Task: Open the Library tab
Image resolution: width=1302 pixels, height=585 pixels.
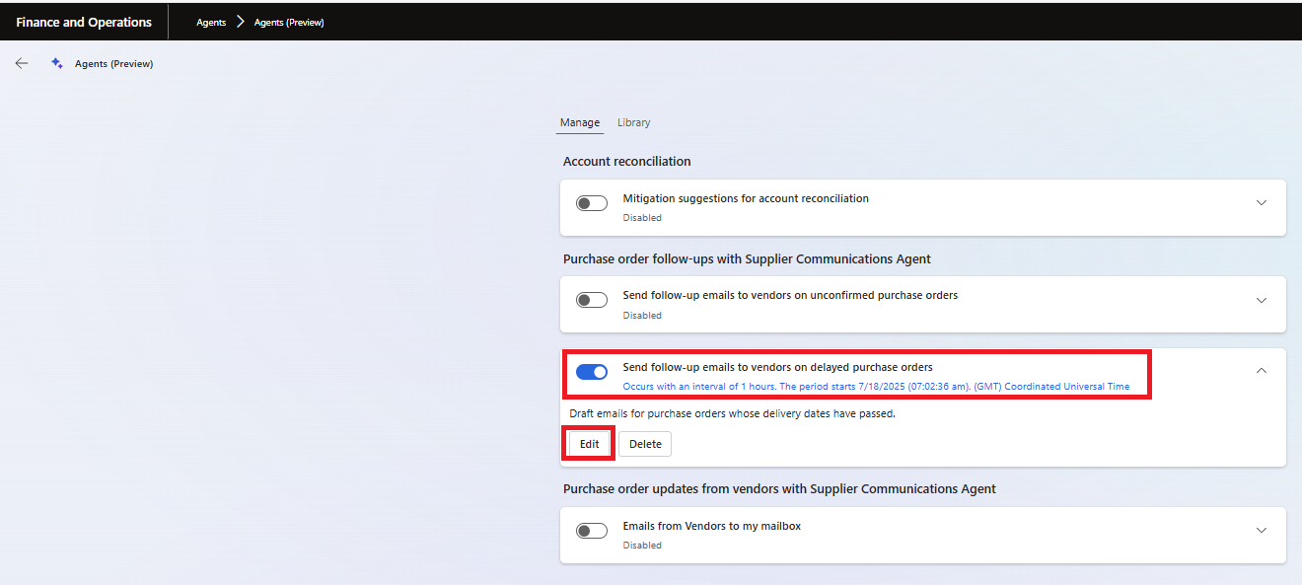Action: click(x=633, y=122)
